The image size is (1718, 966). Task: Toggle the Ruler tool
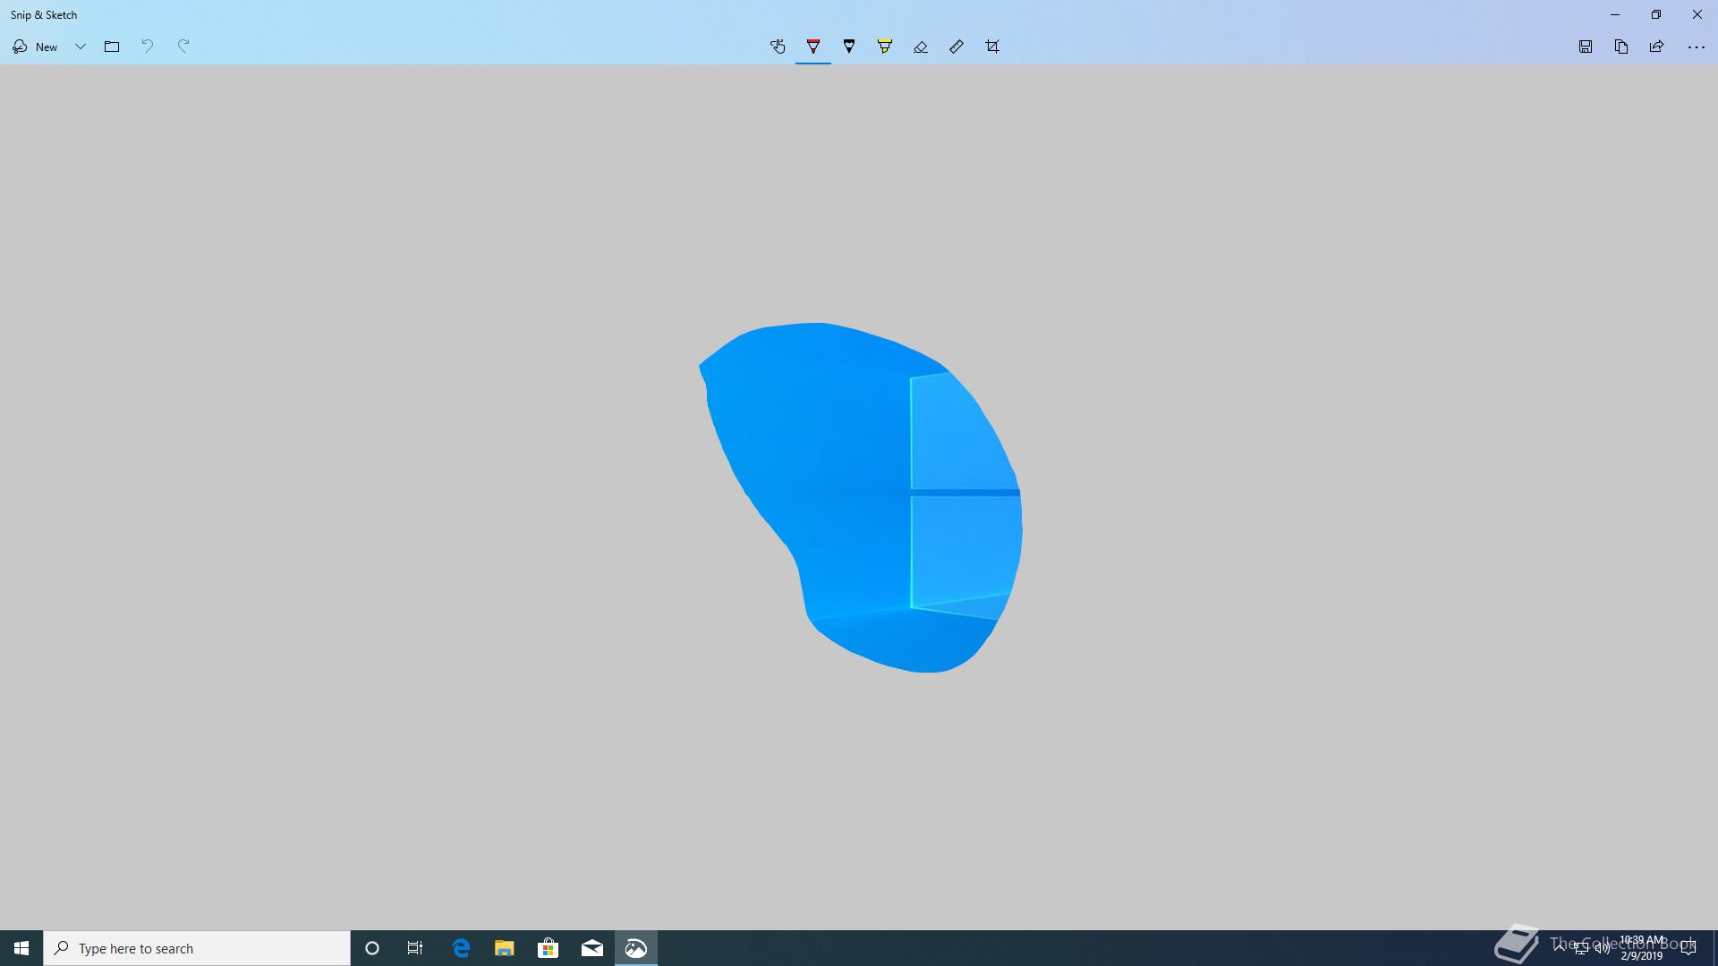click(957, 47)
